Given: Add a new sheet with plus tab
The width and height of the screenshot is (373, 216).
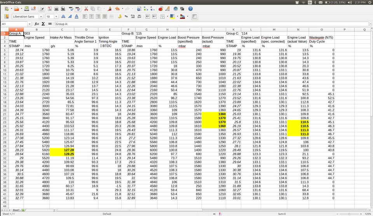Looking at the screenshot, I should [x=23, y=210].
